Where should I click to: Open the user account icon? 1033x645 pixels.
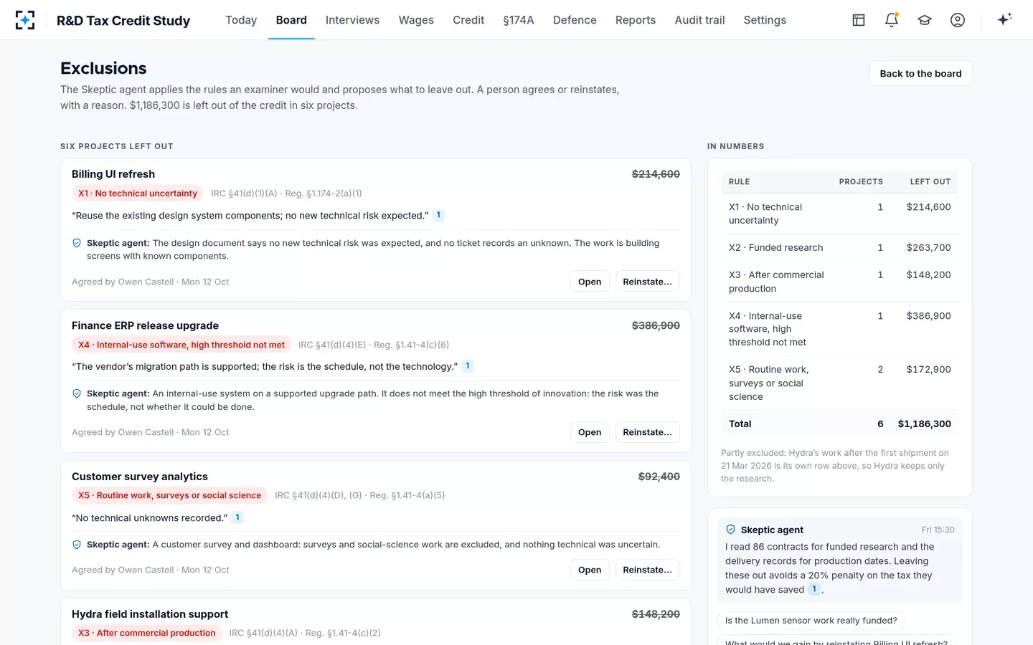coord(958,20)
